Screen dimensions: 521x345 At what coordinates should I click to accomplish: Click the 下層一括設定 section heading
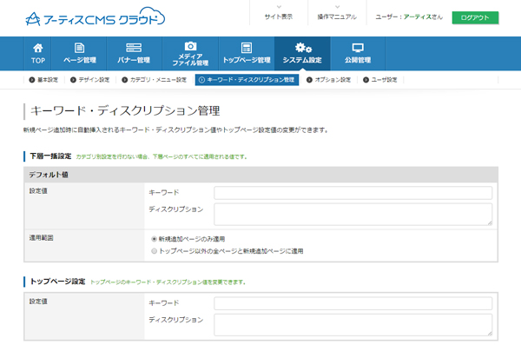pyautogui.click(x=50, y=156)
